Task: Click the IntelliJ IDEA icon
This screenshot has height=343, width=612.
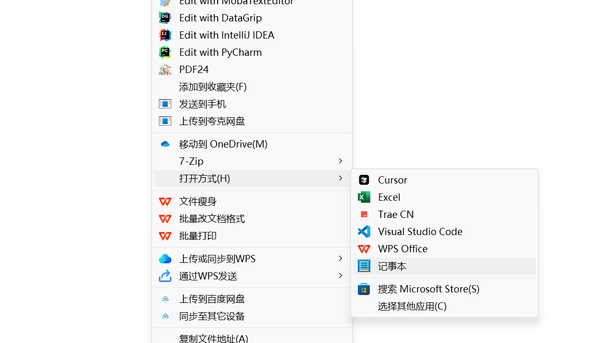Action: click(165, 35)
